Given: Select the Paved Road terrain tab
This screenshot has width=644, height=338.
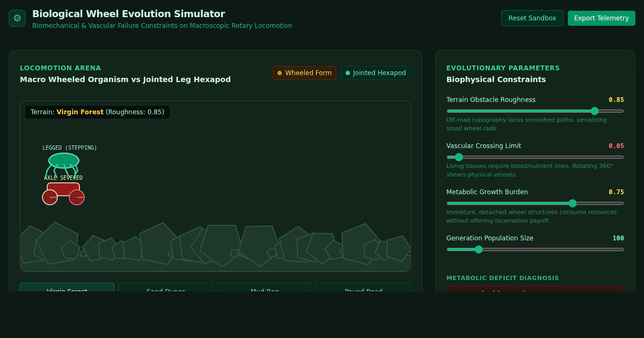Looking at the screenshot, I should click(x=363, y=288).
